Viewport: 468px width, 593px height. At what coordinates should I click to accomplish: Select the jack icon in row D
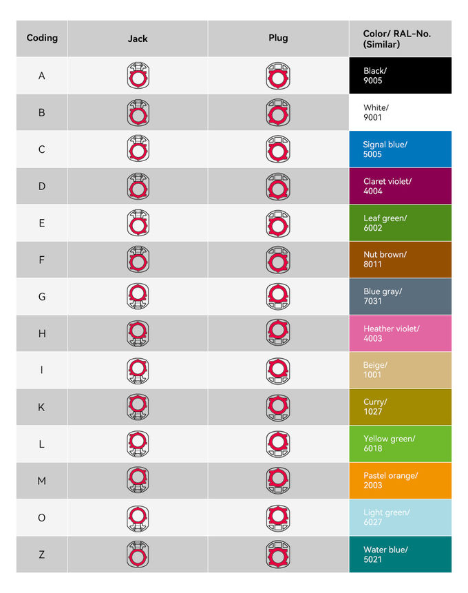(x=138, y=186)
